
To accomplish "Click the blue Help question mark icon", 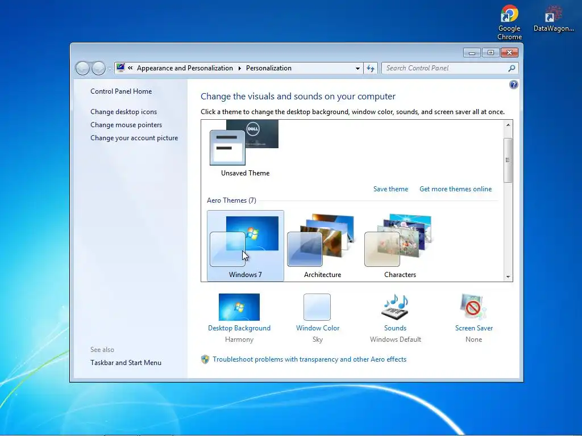I will point(513,85).
